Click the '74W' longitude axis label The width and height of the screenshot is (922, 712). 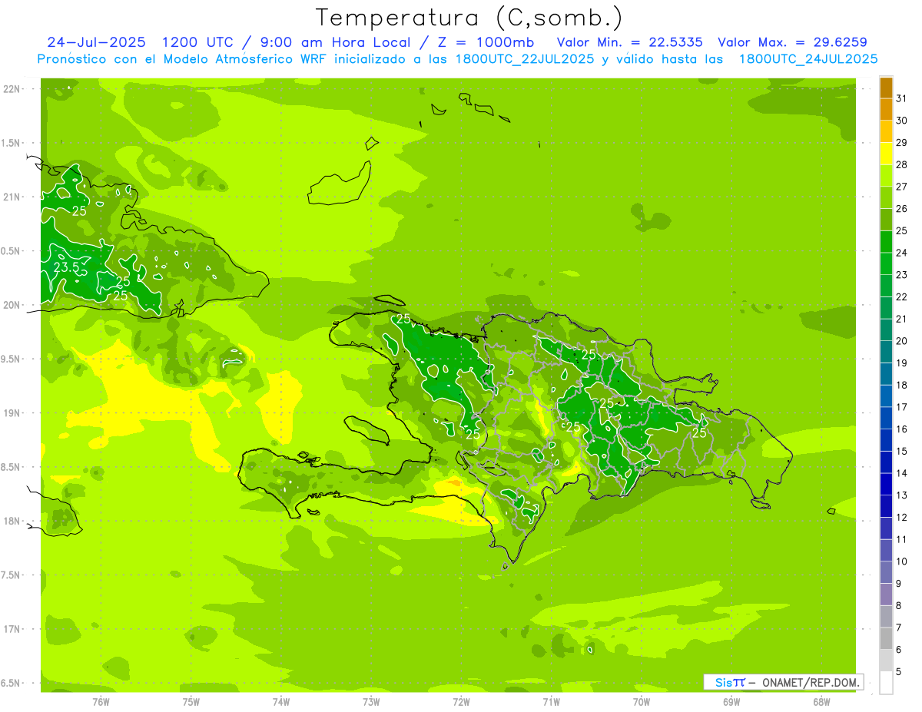281,702
